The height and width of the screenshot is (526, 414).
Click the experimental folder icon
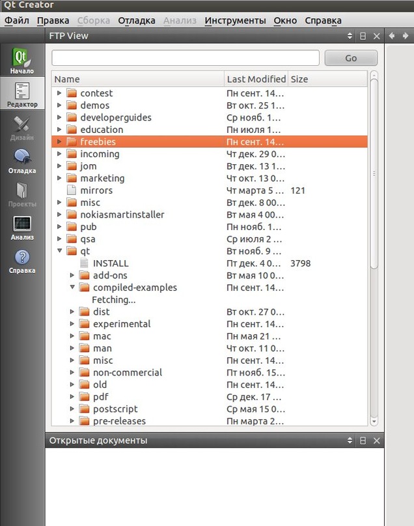[85, 324]
